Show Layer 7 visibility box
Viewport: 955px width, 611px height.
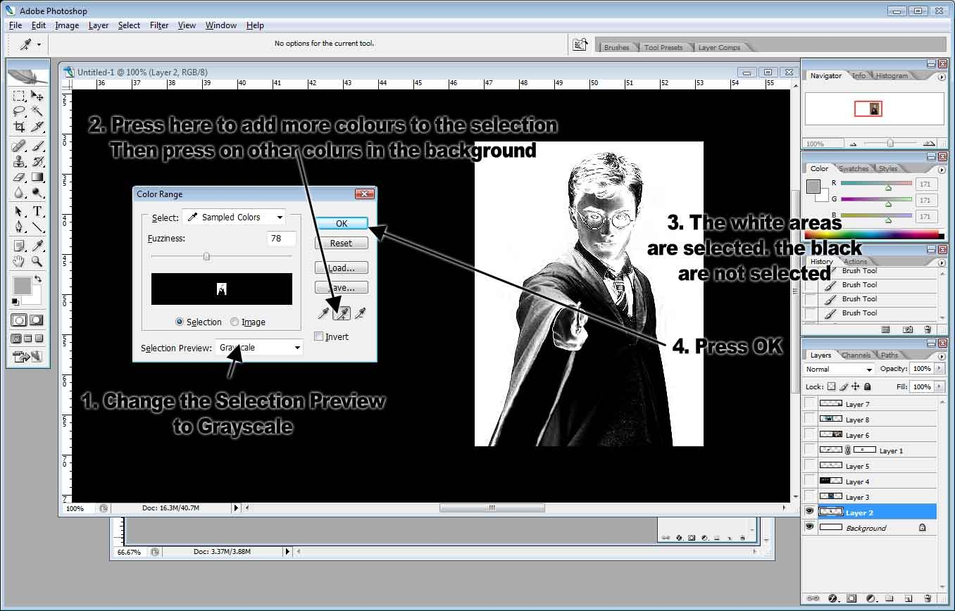pyautogui.click(x=810, y=403)
